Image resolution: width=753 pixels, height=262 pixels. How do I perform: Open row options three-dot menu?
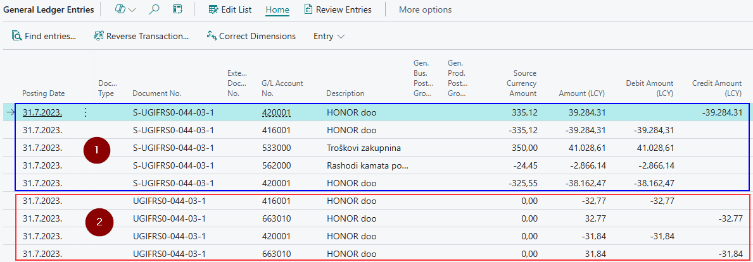point(85,112)
